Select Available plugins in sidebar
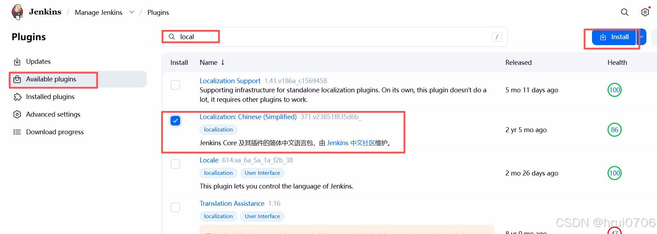657x234 pixels. tap(78, 79)
